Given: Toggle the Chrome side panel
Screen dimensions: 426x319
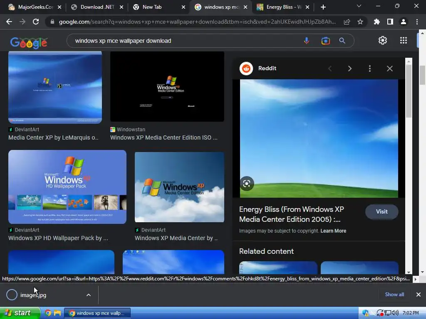Looking at the screenshot, I should [390, 22].
